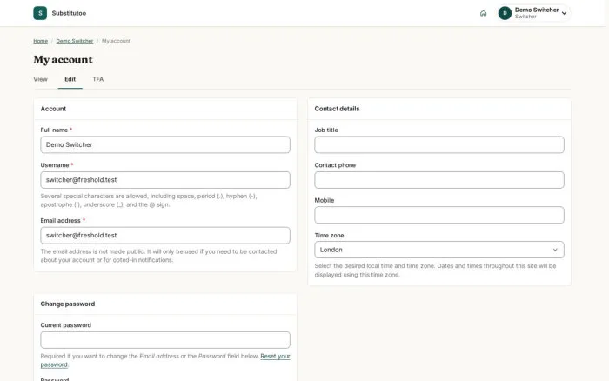The image size is (609, 381).
Task: Switch to the TFA tab
Action: click(97, 79)
